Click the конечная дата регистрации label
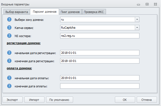Viewport: 161px width, 106px height. [35, 61]
